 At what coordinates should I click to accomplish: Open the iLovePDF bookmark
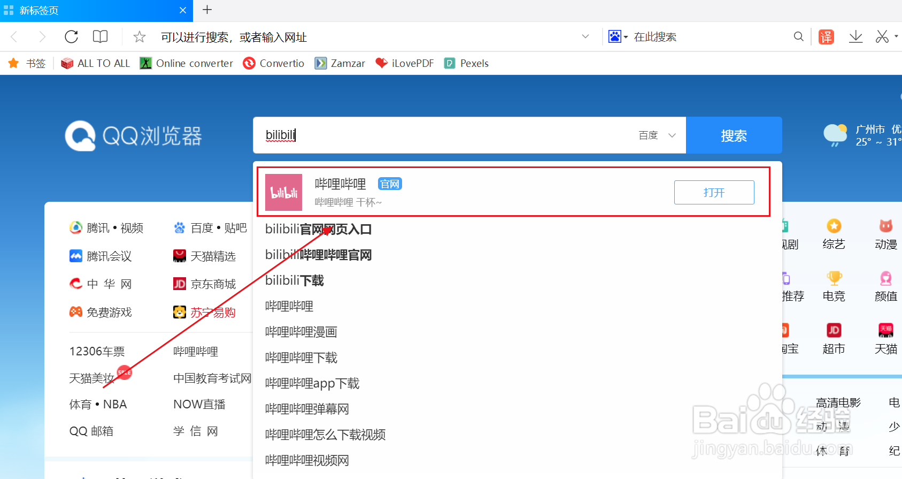404,63
